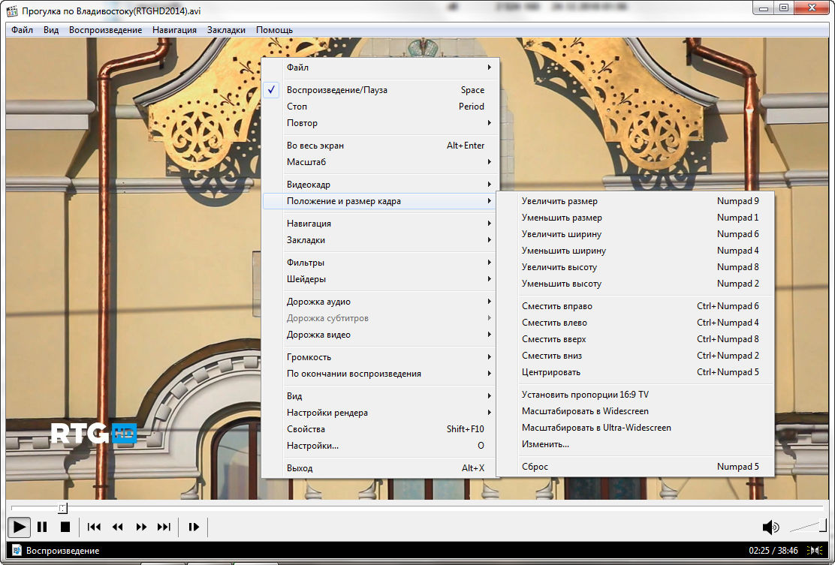Viewport: 835px width, 565px height.
Task: Click the fast-forward double-arrow icon
Action: click(141, 527)
